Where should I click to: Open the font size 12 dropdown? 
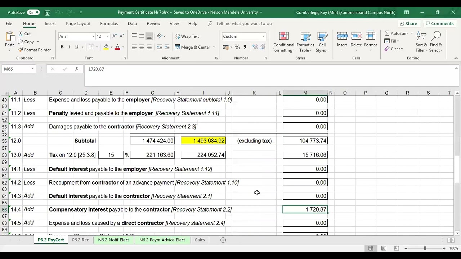point(107,36)
